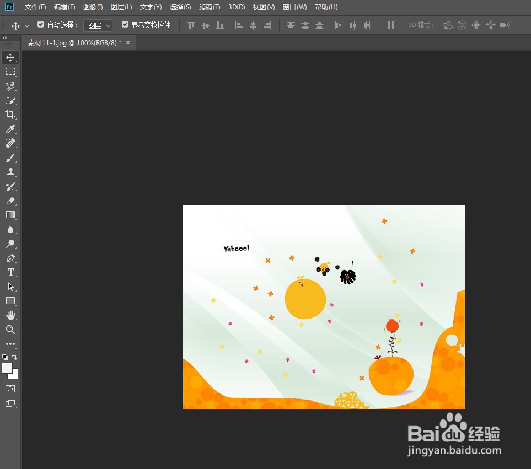Select the Rectangle shape tool
The image size is (531, 469).
[x=10, y=301]
